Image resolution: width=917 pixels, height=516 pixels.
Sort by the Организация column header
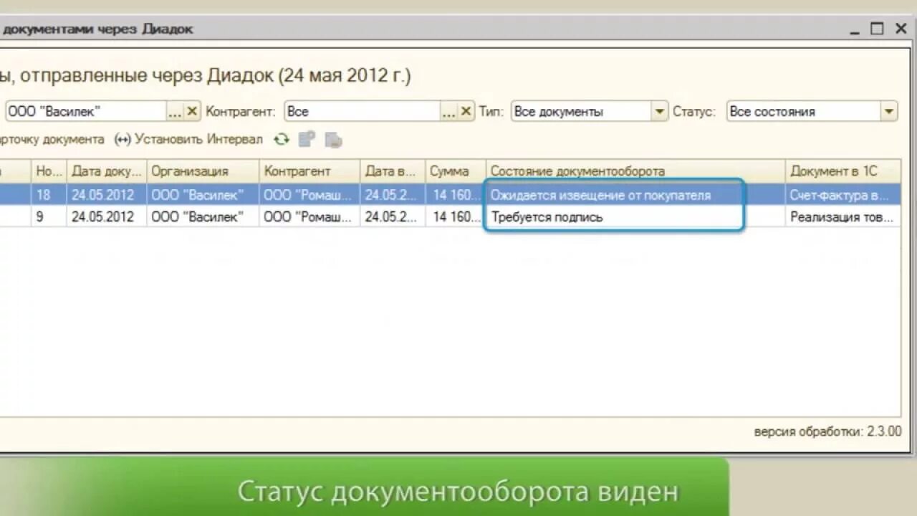(203, 171)
